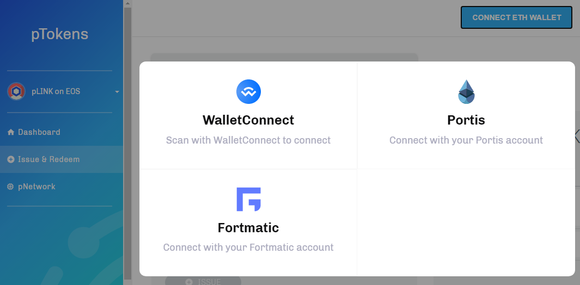Viewport: 580px width, 285px height.
Task: Click the sidebar vertical scrollbar
Action: tap(127, 144)
